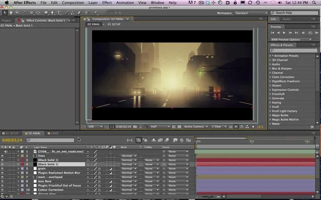Switch to the Project panel tab
The height and width of the screenshot is (200, 321).
(6, 20)
